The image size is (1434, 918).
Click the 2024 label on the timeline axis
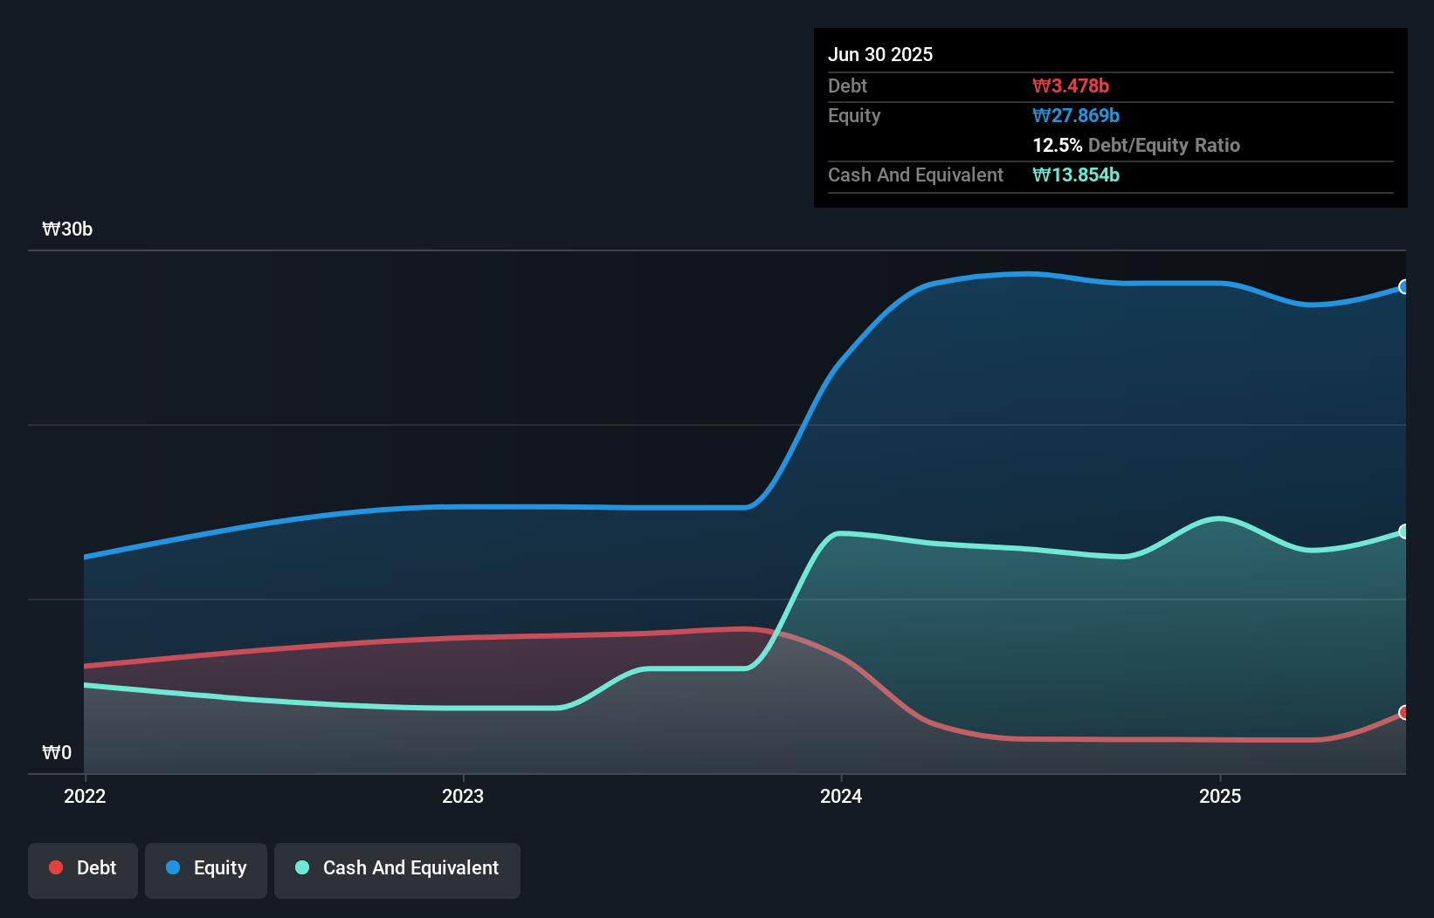(841, 796)
